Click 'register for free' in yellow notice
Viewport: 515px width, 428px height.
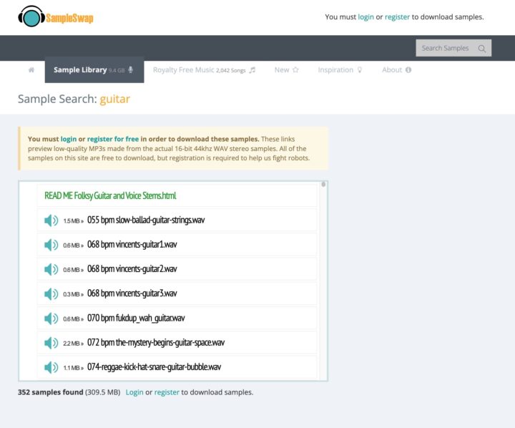click(113, 139)
